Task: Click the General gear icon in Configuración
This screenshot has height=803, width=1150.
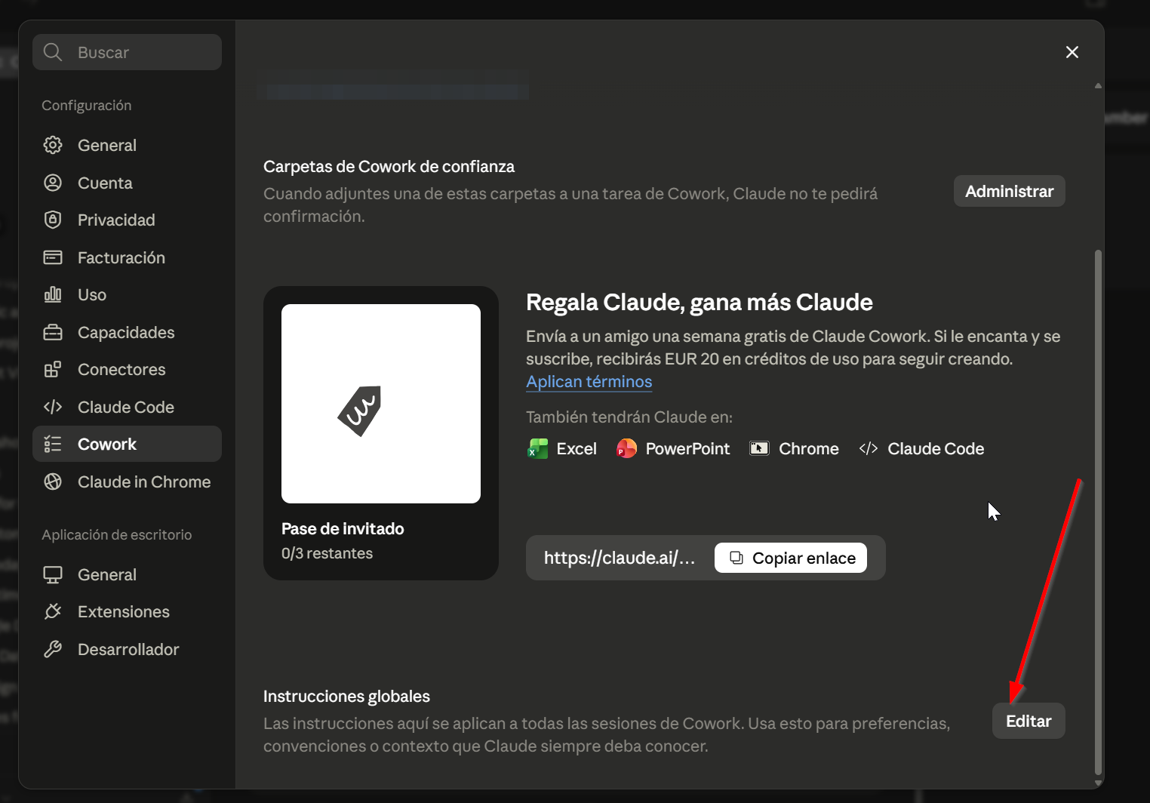Action: pyautogui.click(x=53, y=145)
